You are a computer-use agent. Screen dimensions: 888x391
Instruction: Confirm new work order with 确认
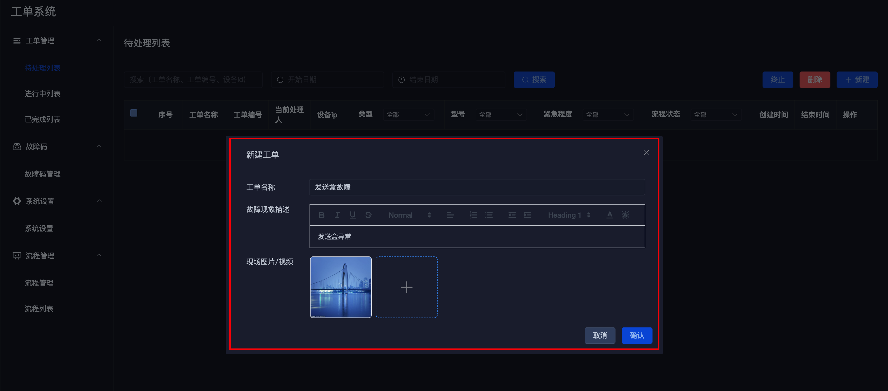[x=637, y=335]
